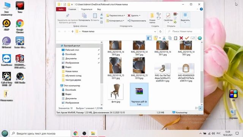Viewport: 243px width, 137px height.
Task: Refresh the folder view
Action: pos(160,31)
